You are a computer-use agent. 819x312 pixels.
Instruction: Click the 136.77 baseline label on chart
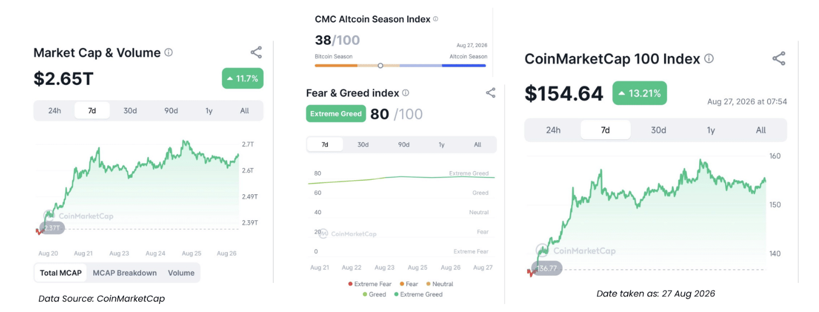pyautogui.click(x=547, y=268)
